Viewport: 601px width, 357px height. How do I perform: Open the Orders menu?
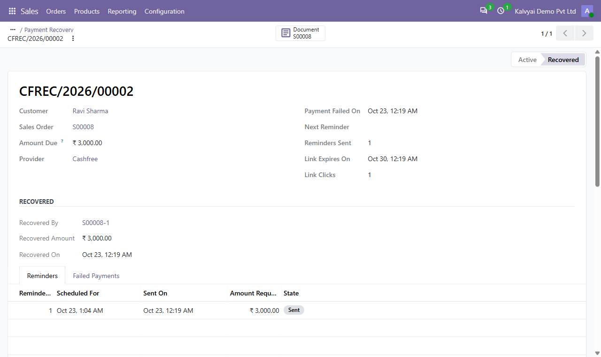click(x=56, y=11)
